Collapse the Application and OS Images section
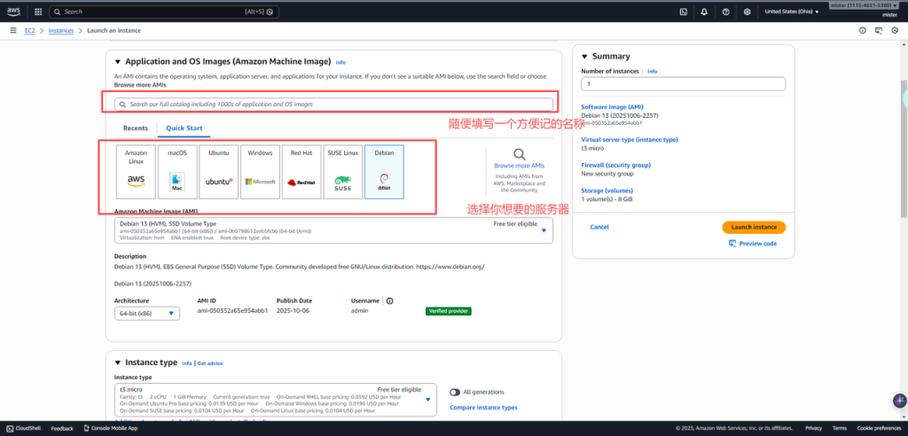 pyautogui.click(x=118, y=61)
